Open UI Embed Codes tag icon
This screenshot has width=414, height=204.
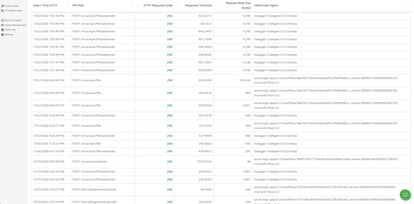pos(2,11)
